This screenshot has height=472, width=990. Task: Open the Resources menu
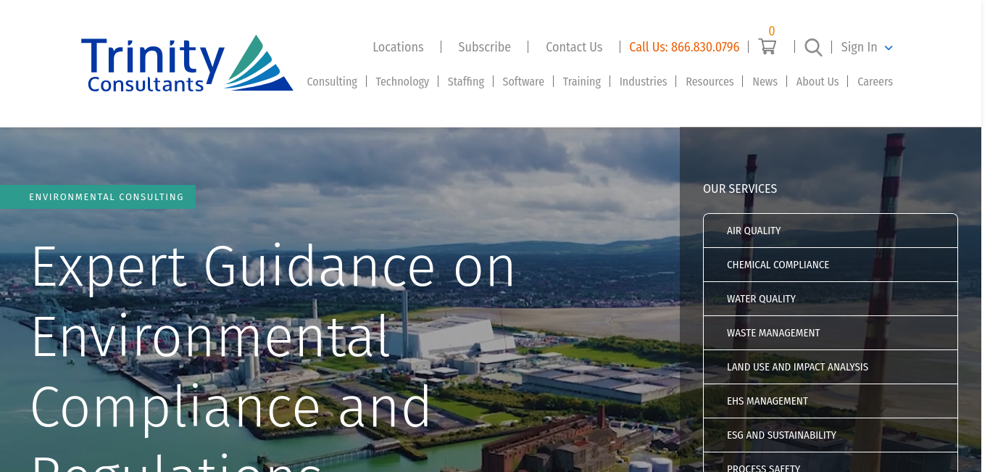(710, 81)
